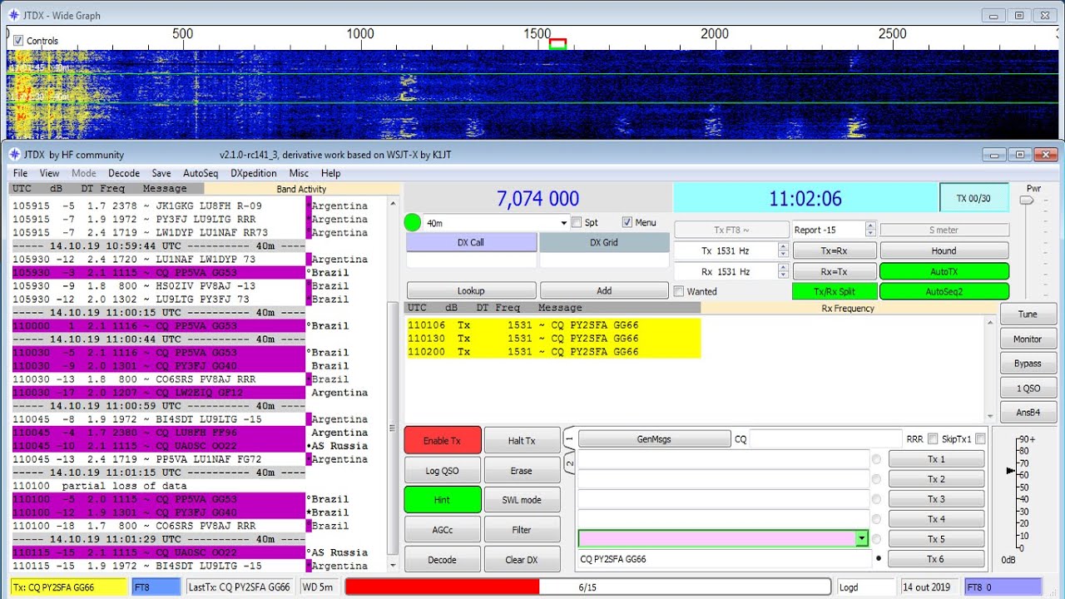Screen dimensions: 1065x599
Task: Click the Clear DX button
Action: [522, 560]
